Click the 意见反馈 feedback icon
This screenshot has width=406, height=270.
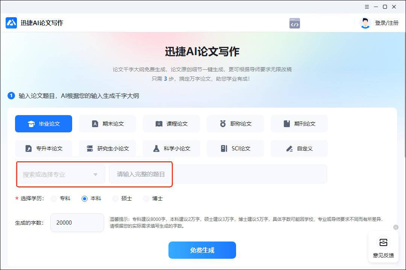pos(383,243)
